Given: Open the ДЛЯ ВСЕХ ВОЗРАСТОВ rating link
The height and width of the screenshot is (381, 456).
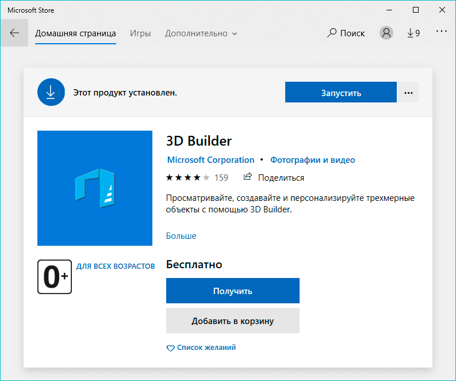Looking at the screenshot, I should click(x=116, y=266).
